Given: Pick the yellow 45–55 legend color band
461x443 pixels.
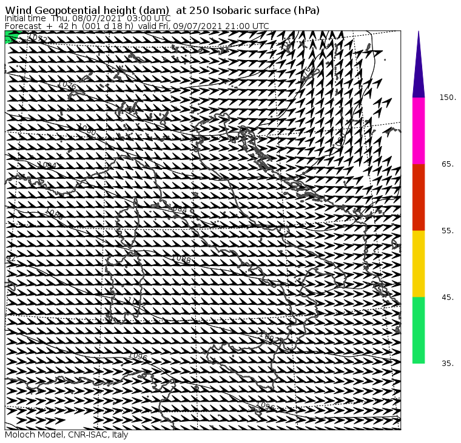Looking at the screenshot, I should (419, 264).
